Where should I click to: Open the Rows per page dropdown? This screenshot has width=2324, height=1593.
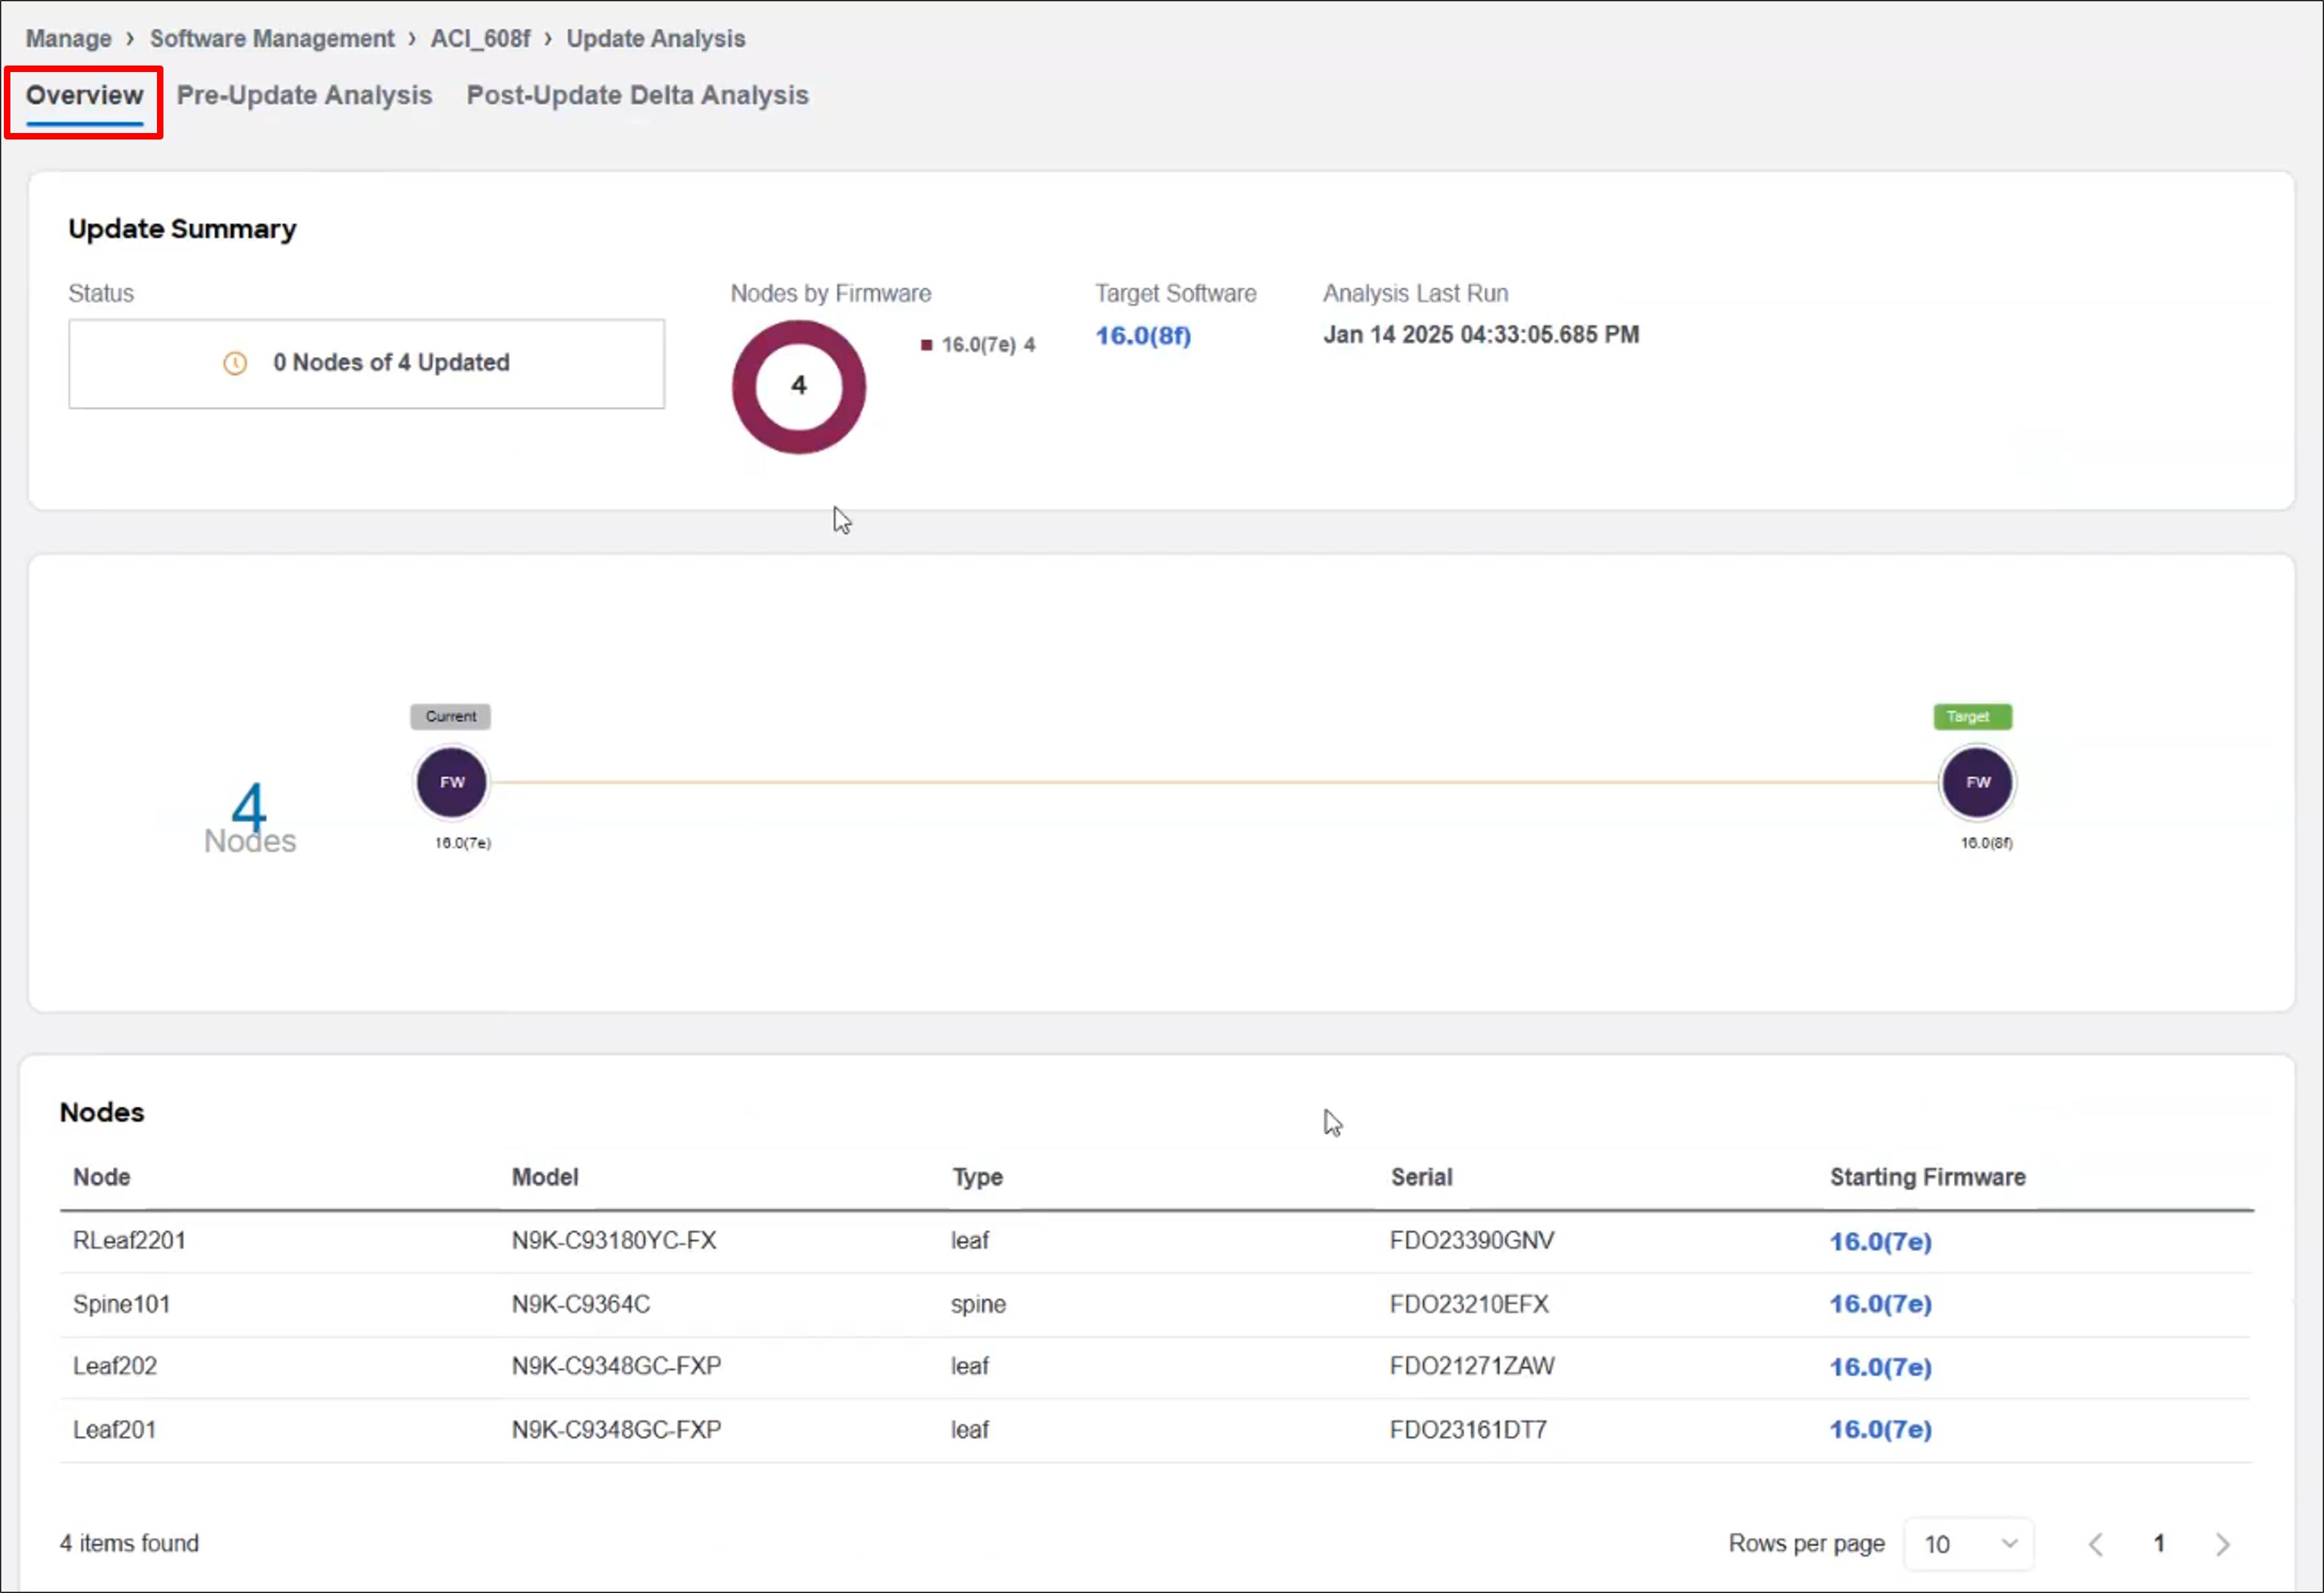tap(1967, 1544)
